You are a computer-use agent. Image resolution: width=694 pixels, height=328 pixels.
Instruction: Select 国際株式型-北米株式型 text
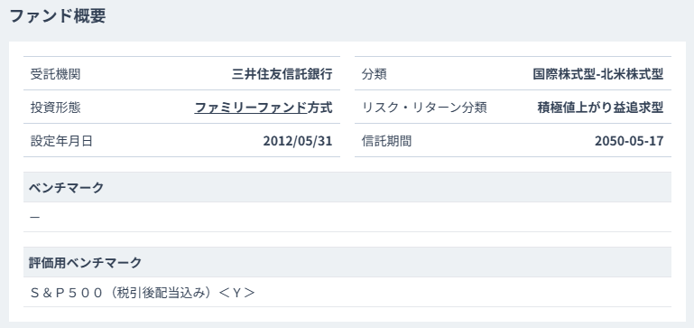tap(598, 74)
